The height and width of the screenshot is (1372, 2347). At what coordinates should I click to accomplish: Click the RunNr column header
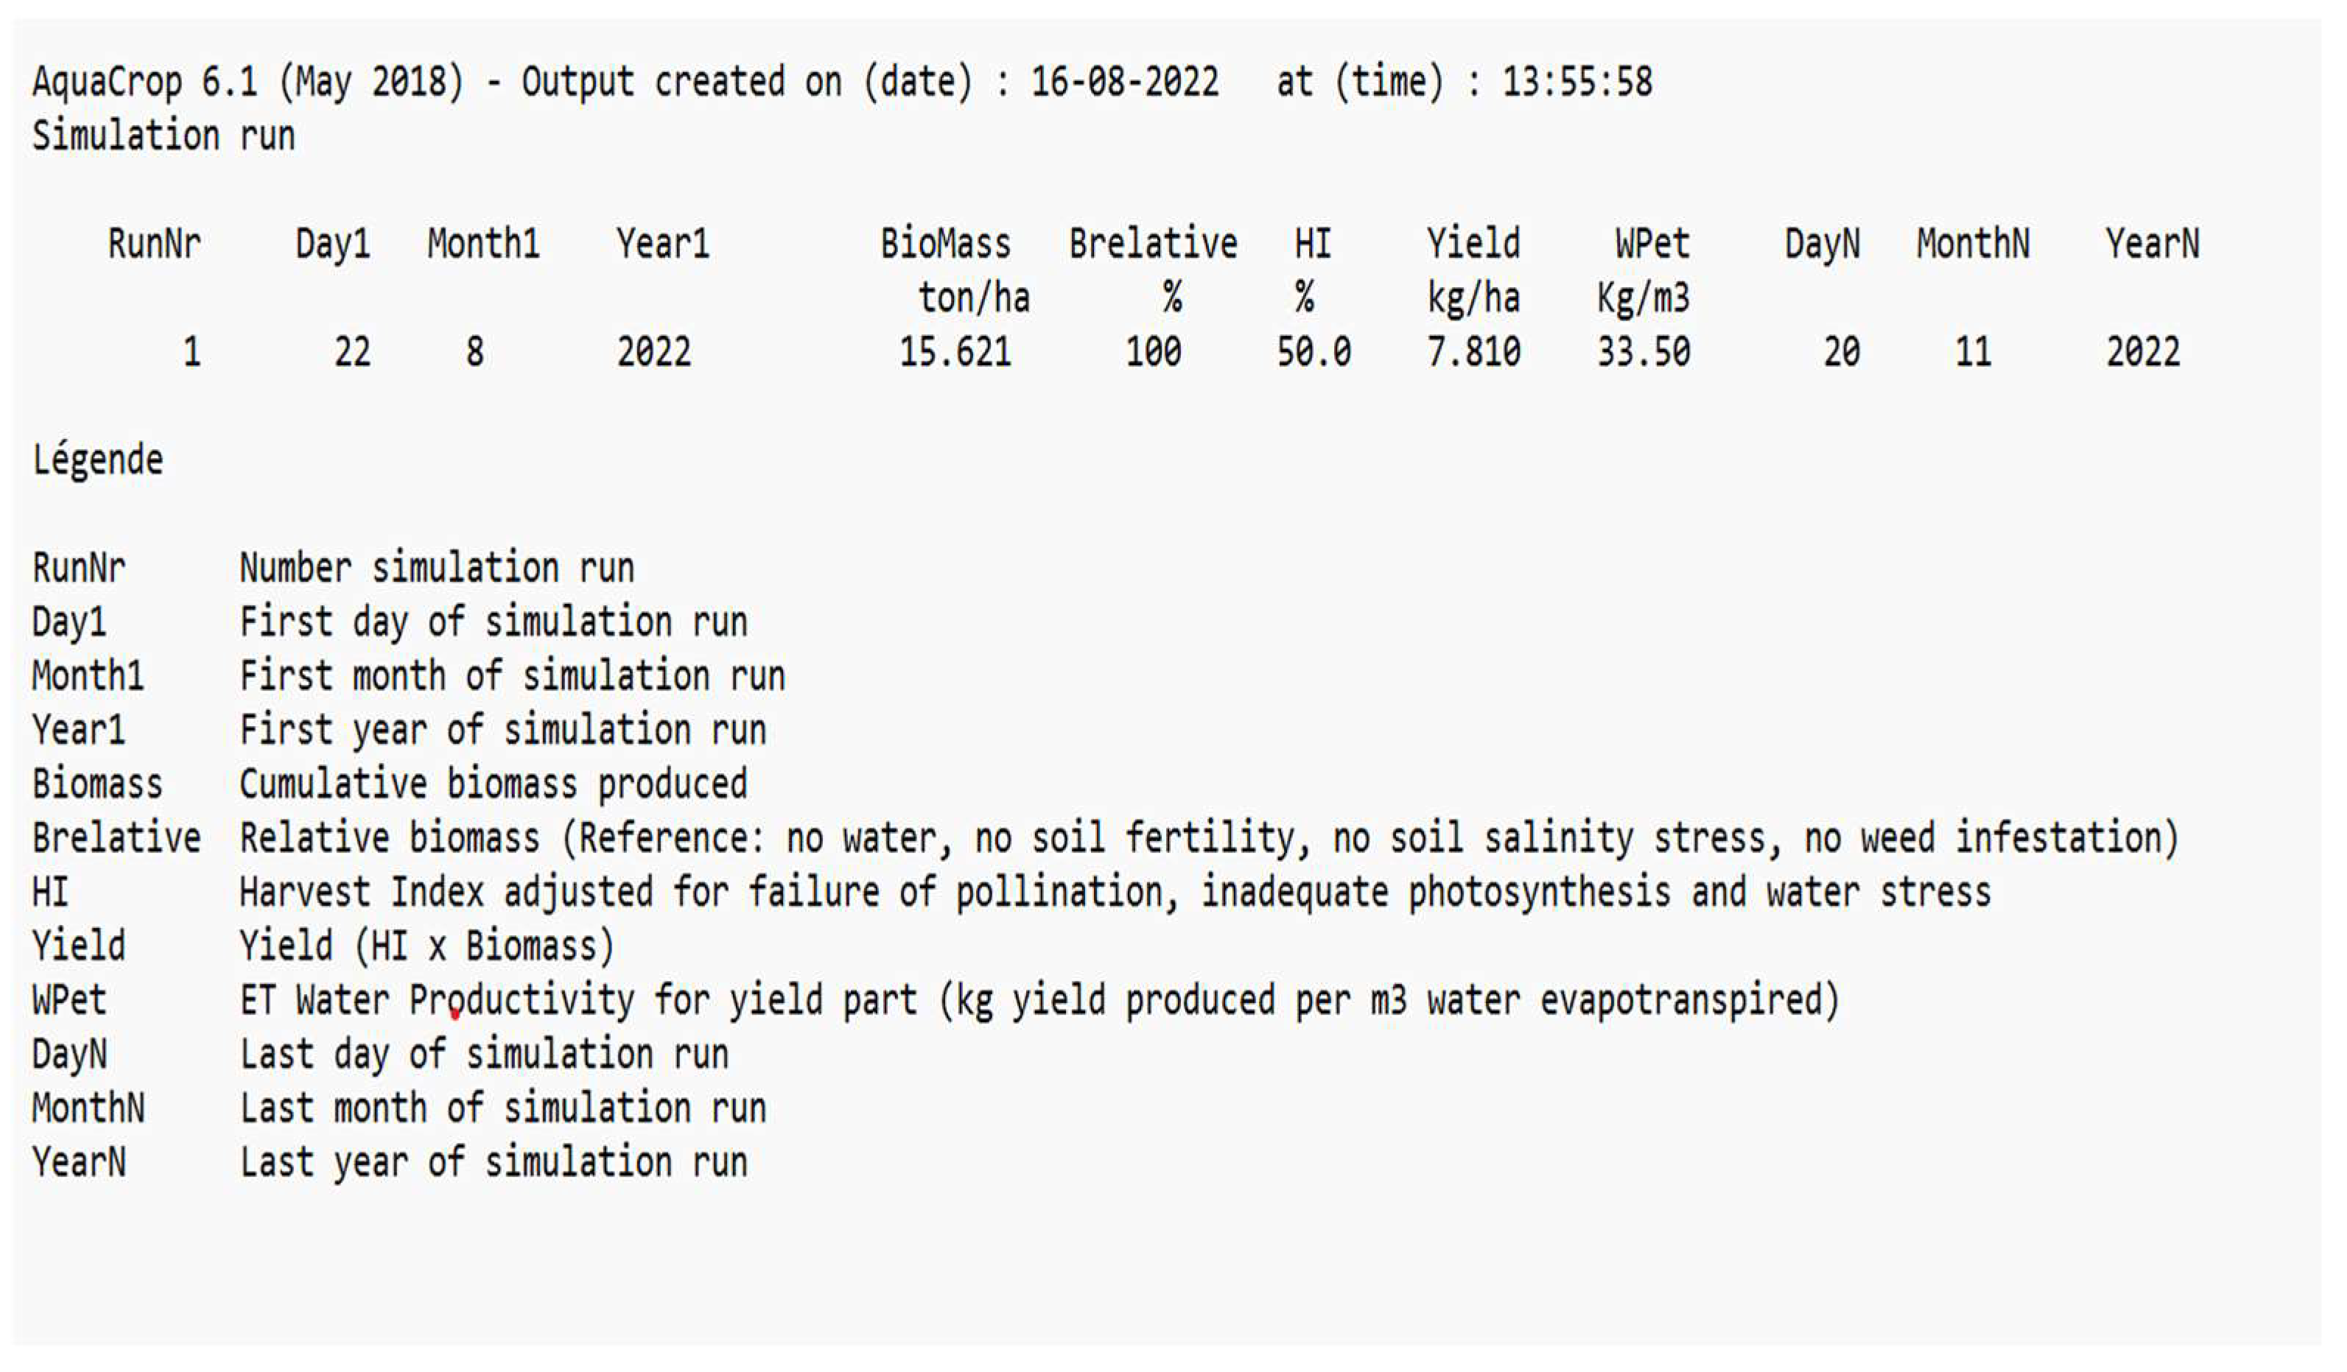pyautogui.click(x=154, y=245)
